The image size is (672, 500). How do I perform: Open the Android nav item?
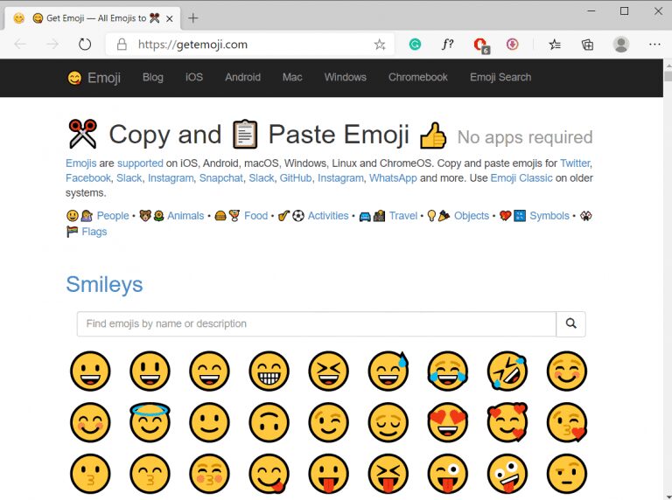242,77
